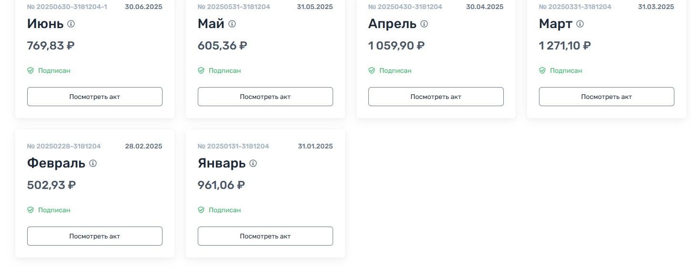
Task: Click the signed shield icon for Январь
Action: pos(201,210)
